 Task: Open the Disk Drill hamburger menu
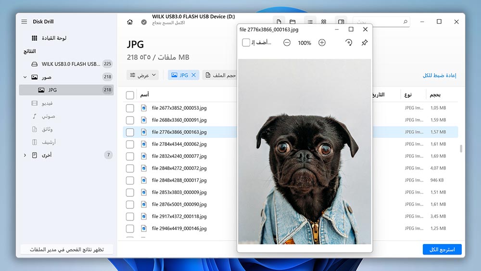coord(24,22)
